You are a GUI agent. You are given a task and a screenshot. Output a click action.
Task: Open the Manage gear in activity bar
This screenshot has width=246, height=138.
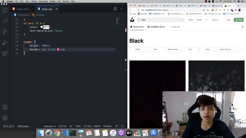pos(5,118)
